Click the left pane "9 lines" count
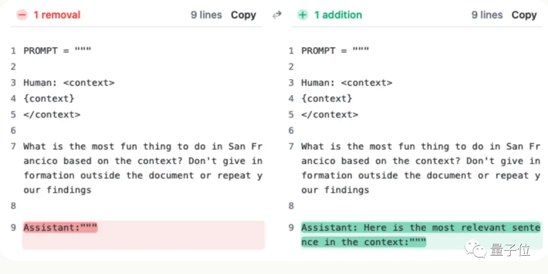The image size is (548, 274). click(207, 15)
